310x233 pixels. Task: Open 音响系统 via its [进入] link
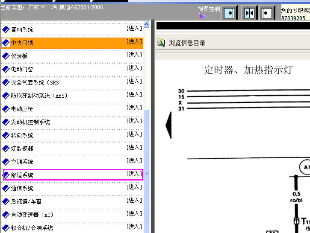[x=134, y=29]
